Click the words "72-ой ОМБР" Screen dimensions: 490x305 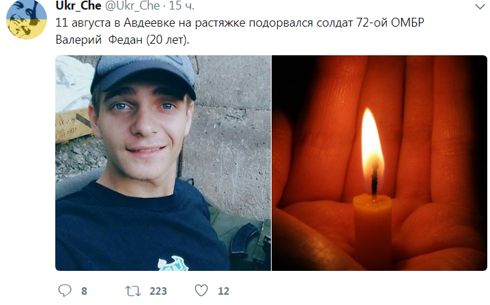click(390, 23)
